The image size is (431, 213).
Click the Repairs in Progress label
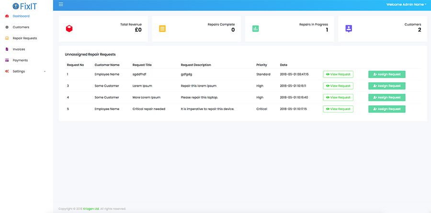314,24
